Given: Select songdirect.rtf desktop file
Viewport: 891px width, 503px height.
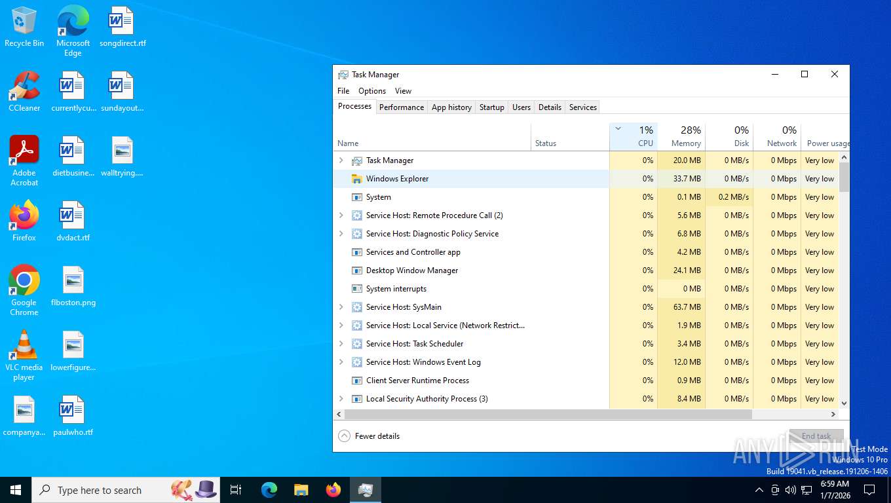Looking at the screenshot, I should 123,28.
